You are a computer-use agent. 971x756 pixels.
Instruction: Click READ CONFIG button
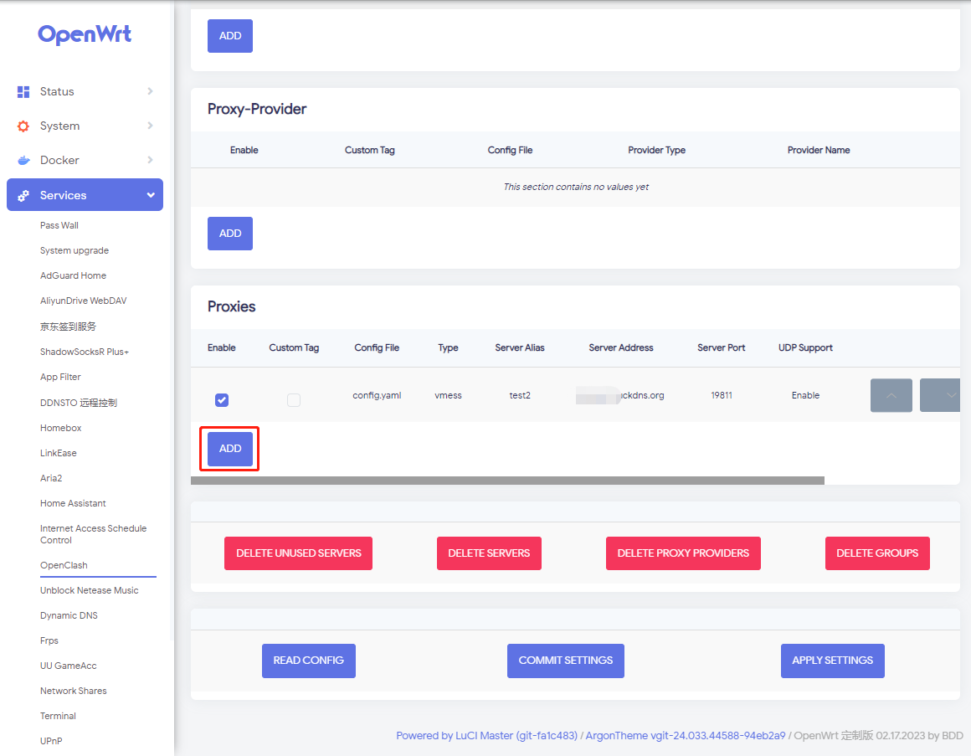pos(308,661)
